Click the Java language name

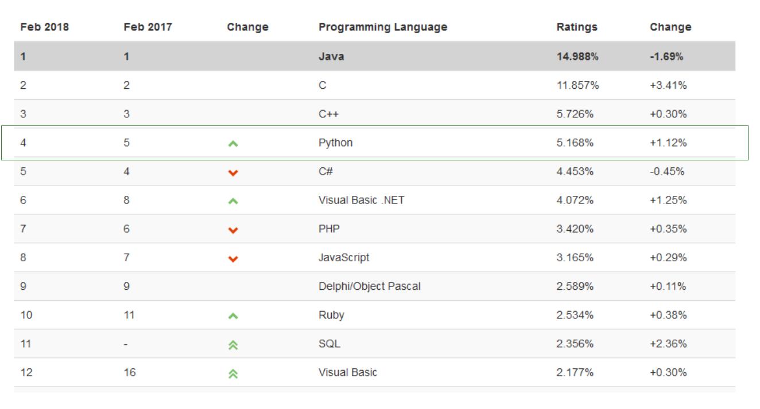point(331,57)
